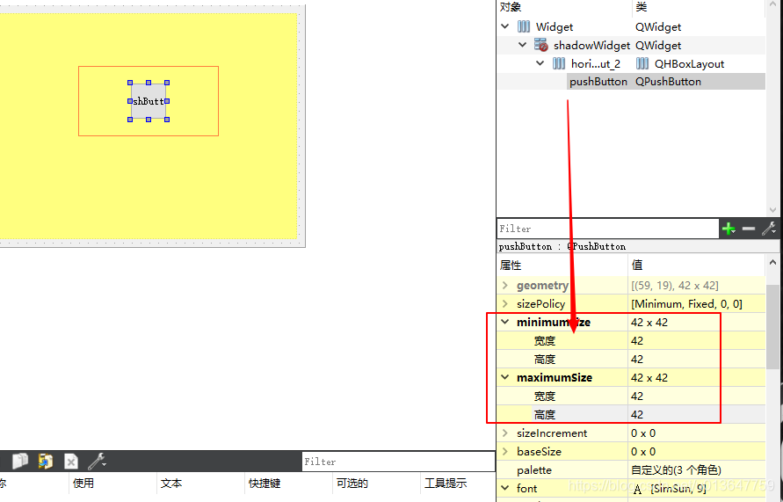Click the sizeIncrement value 0 x 0

point(643,433)
